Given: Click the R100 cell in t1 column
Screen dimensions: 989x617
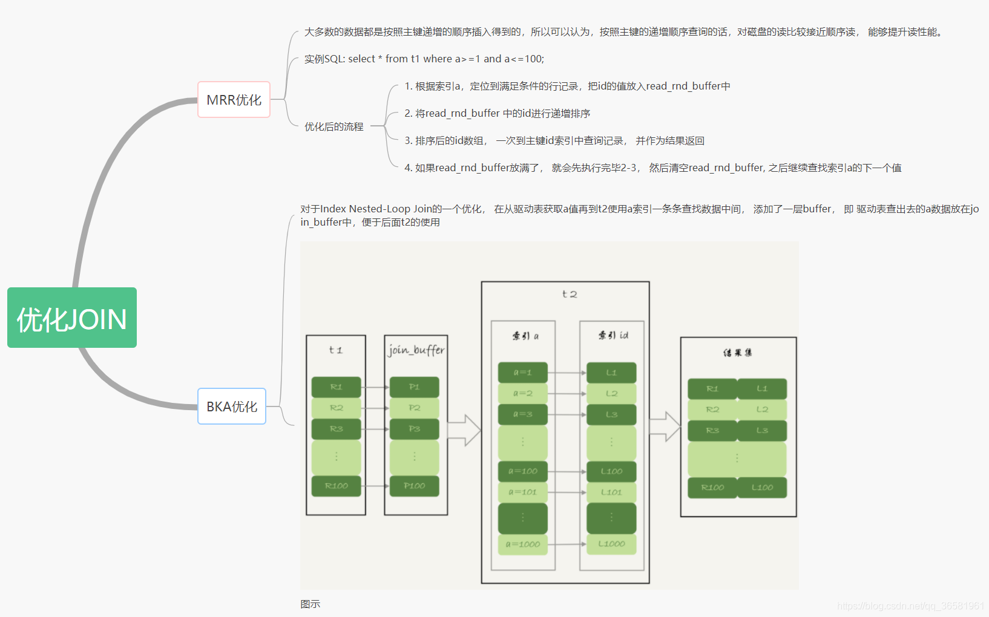Looking at the screenshot, I should (337, 486).
